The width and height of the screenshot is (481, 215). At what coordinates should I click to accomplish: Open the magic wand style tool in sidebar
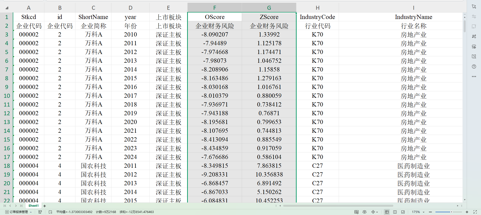(474, 36)
